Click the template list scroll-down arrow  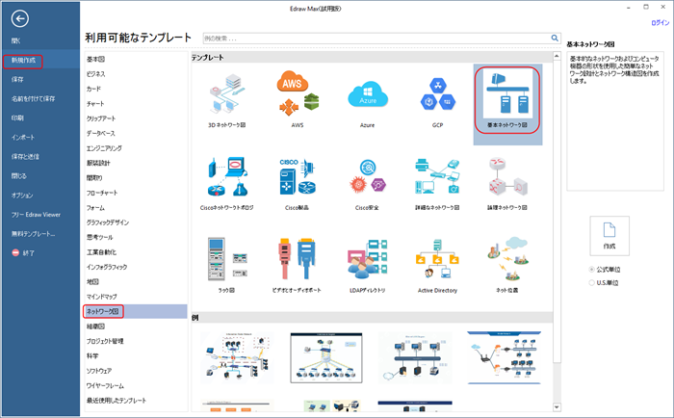click(557, 406)
